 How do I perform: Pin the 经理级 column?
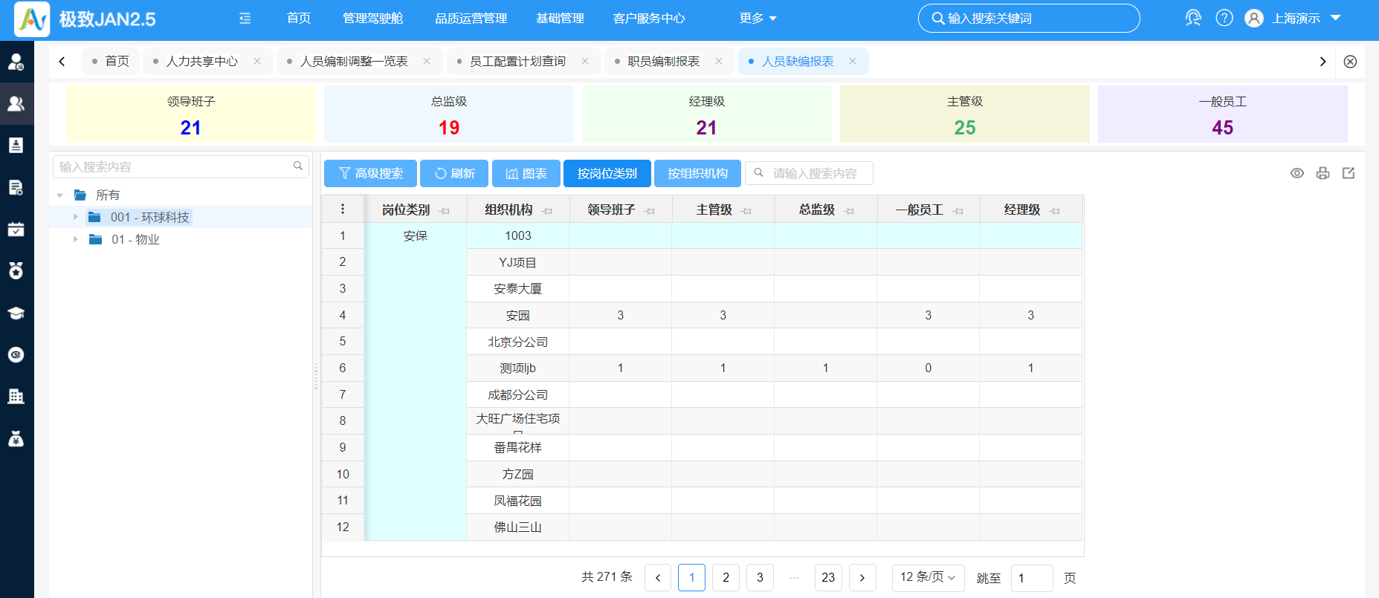coord(1055,211)
